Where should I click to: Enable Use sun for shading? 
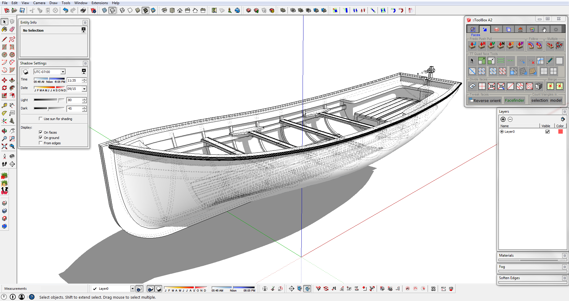[x=41, y=119]
